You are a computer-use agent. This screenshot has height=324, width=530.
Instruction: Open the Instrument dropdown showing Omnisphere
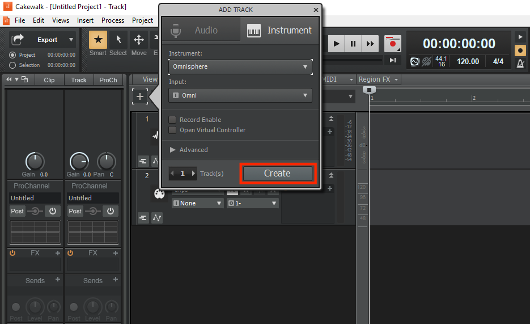pos(240,66)
